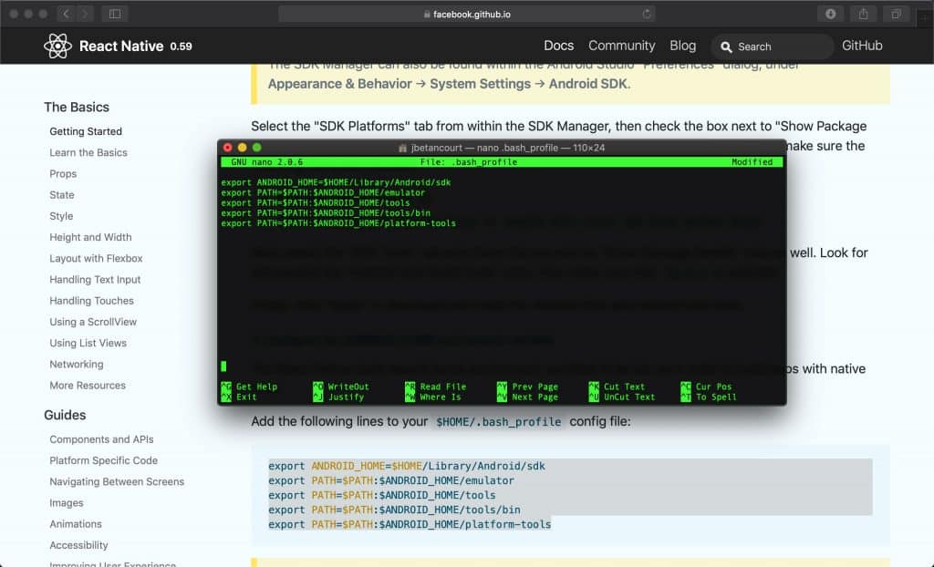This screenshot has width=934, height=567.
Task: Click the browser back arrow
Action: 65,14
